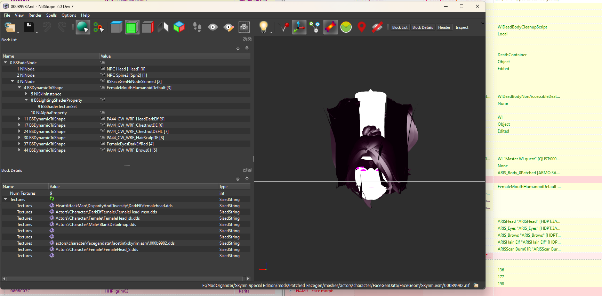Click right arrow of Block Details scrollbar
602x296 pixels.
(x=248, y=279)
